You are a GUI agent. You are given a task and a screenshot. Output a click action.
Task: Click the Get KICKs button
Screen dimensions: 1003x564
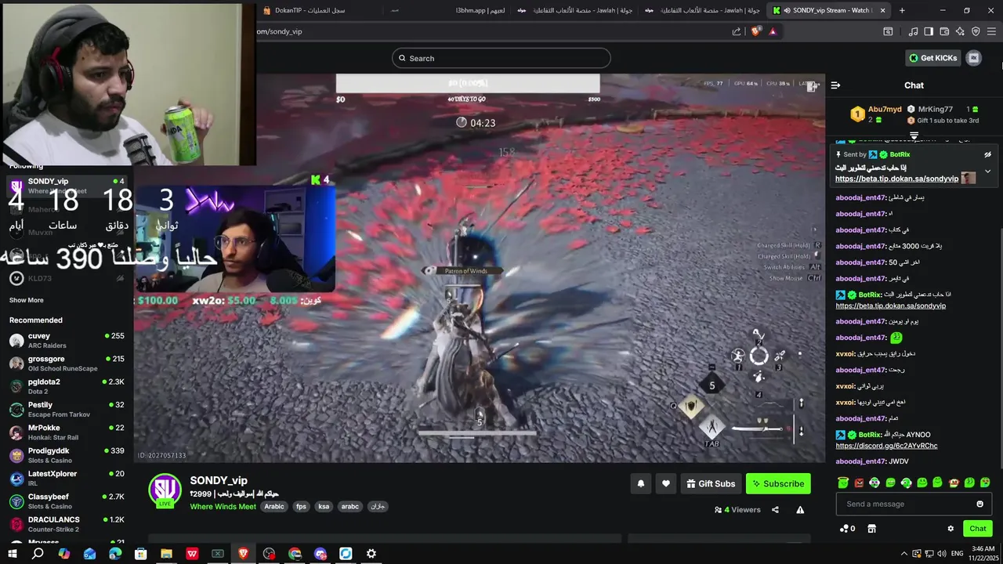click(x=933, y=58)
